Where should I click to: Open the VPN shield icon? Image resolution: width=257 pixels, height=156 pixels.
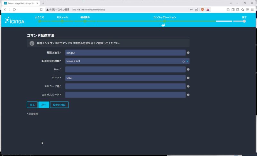pyautogui.click(x=247, y=10)
